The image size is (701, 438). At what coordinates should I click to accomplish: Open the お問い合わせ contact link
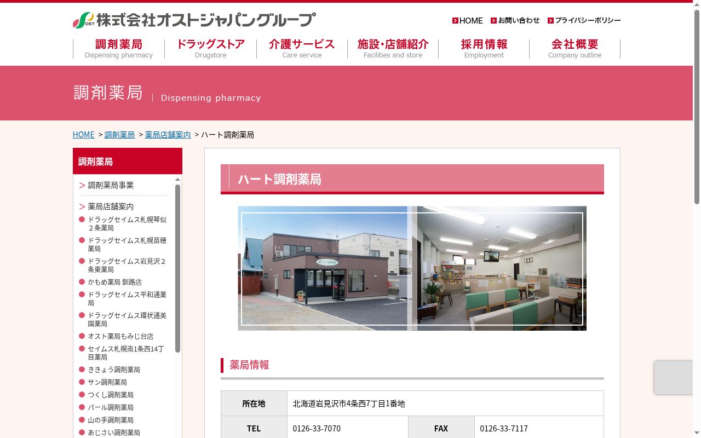[x=515, y=20]
